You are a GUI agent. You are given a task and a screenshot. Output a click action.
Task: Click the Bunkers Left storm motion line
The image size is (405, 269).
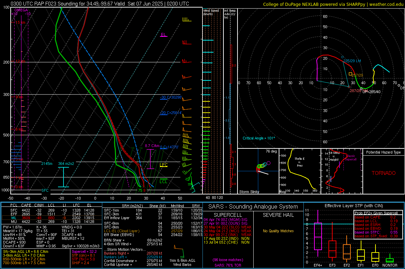point(133,257)
